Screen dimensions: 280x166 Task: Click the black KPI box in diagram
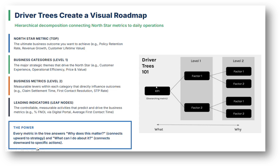point(157,91)
